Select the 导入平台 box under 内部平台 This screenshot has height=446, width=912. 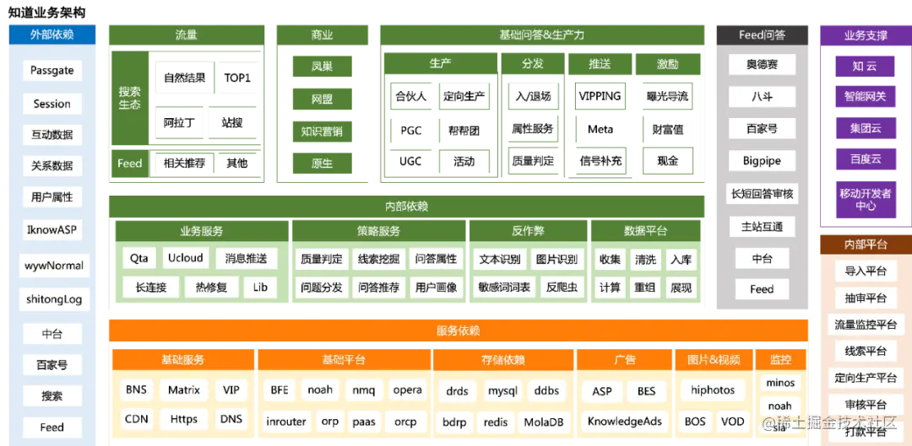click(x=866, y=271)
